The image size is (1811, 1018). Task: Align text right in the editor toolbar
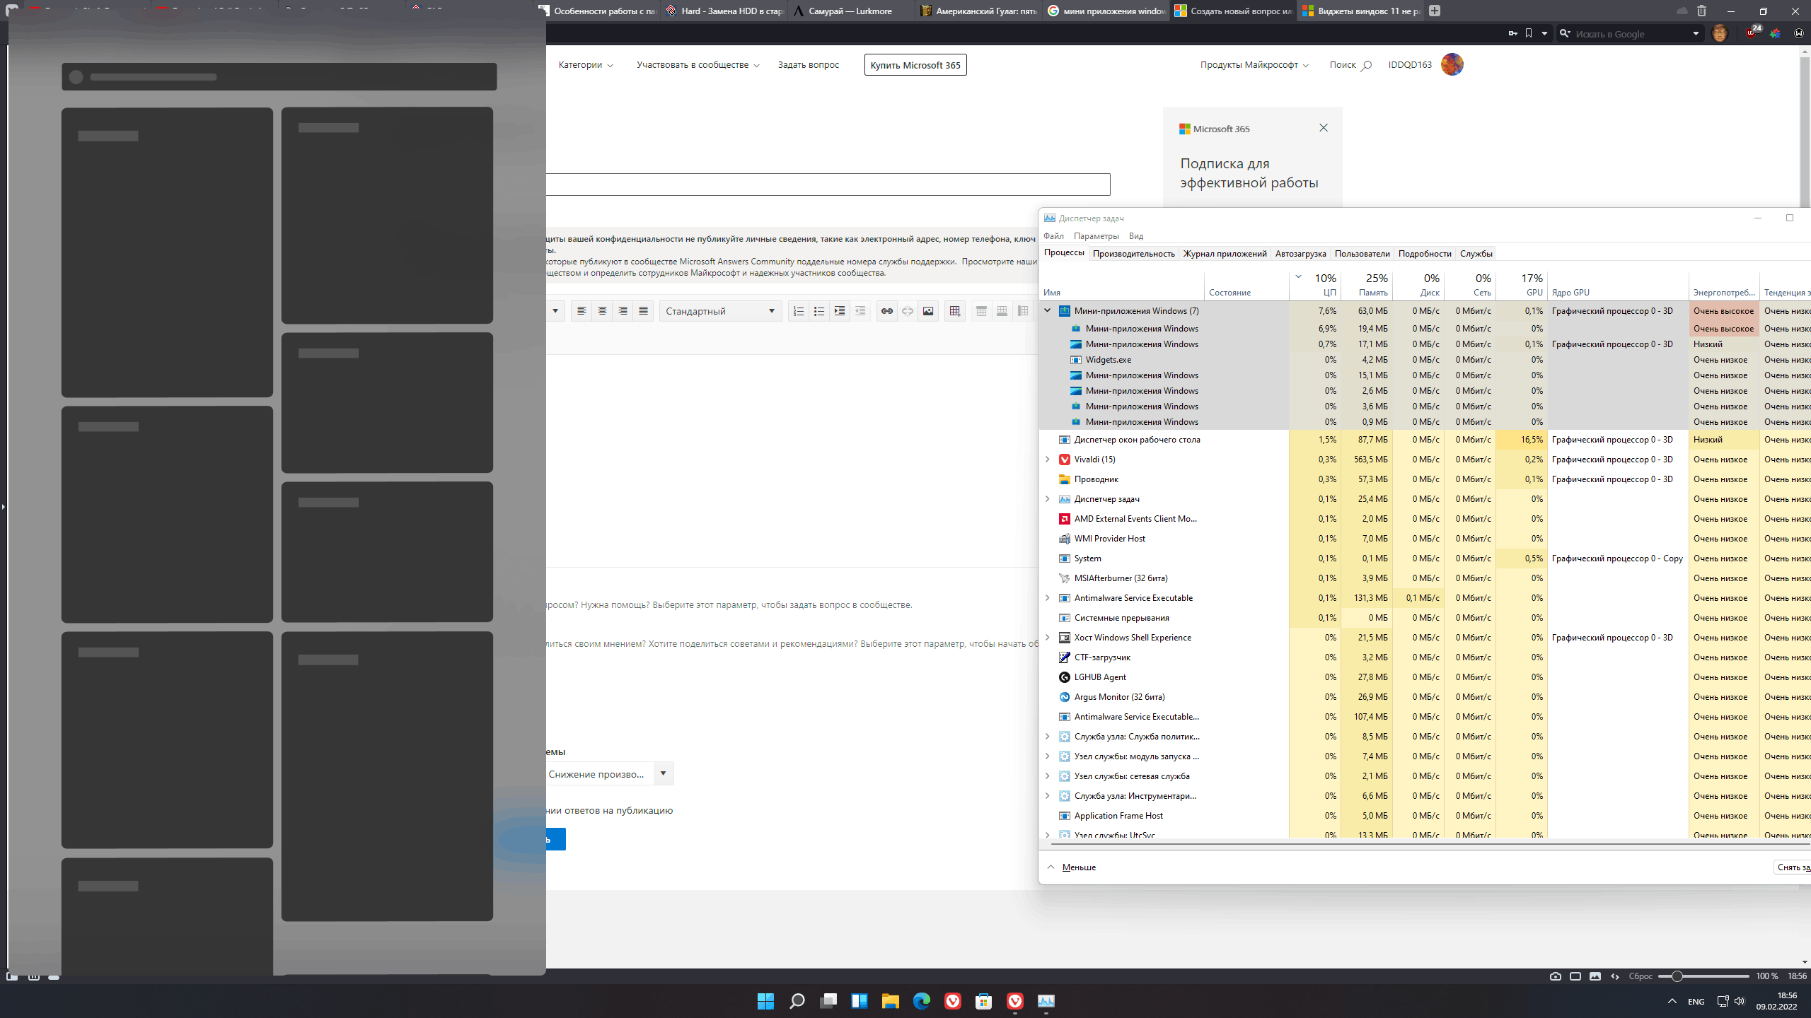click(x=623, y=311)
